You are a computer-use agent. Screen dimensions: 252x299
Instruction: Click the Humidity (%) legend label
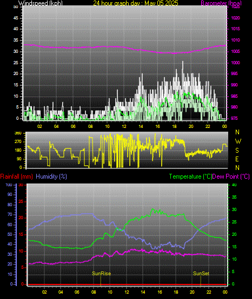[51, 176]
